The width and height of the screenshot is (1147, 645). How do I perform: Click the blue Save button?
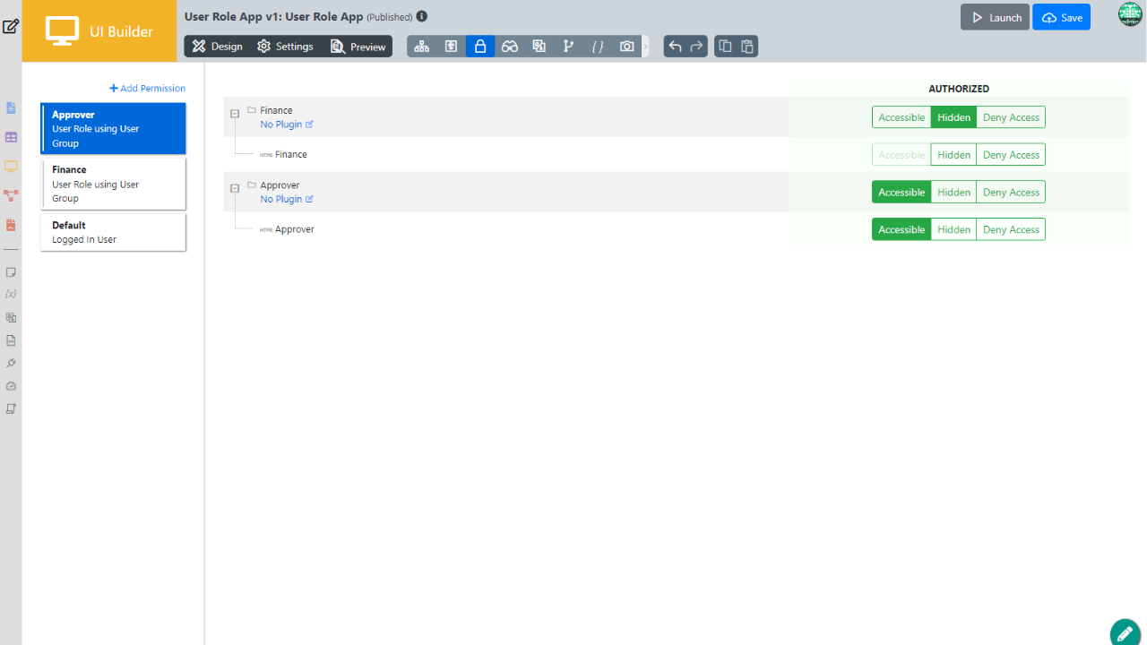click(x=1061, y=18)
